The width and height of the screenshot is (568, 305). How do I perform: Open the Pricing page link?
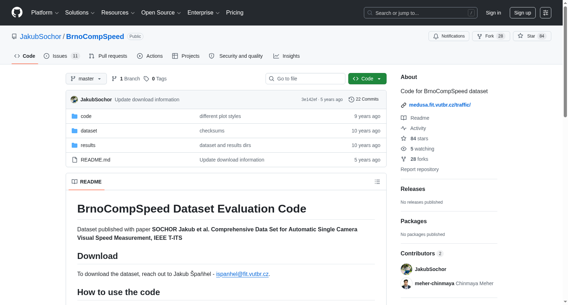[235, 13]
